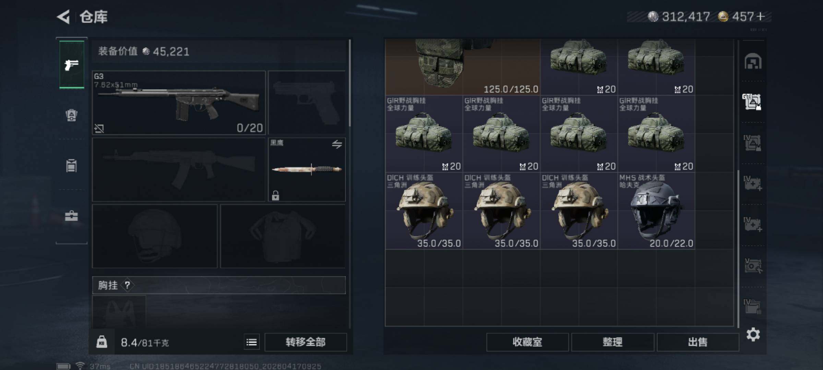The image size is (823, 370).
Task: Toggle the lock on the knife slot
Action: [275, 196]
